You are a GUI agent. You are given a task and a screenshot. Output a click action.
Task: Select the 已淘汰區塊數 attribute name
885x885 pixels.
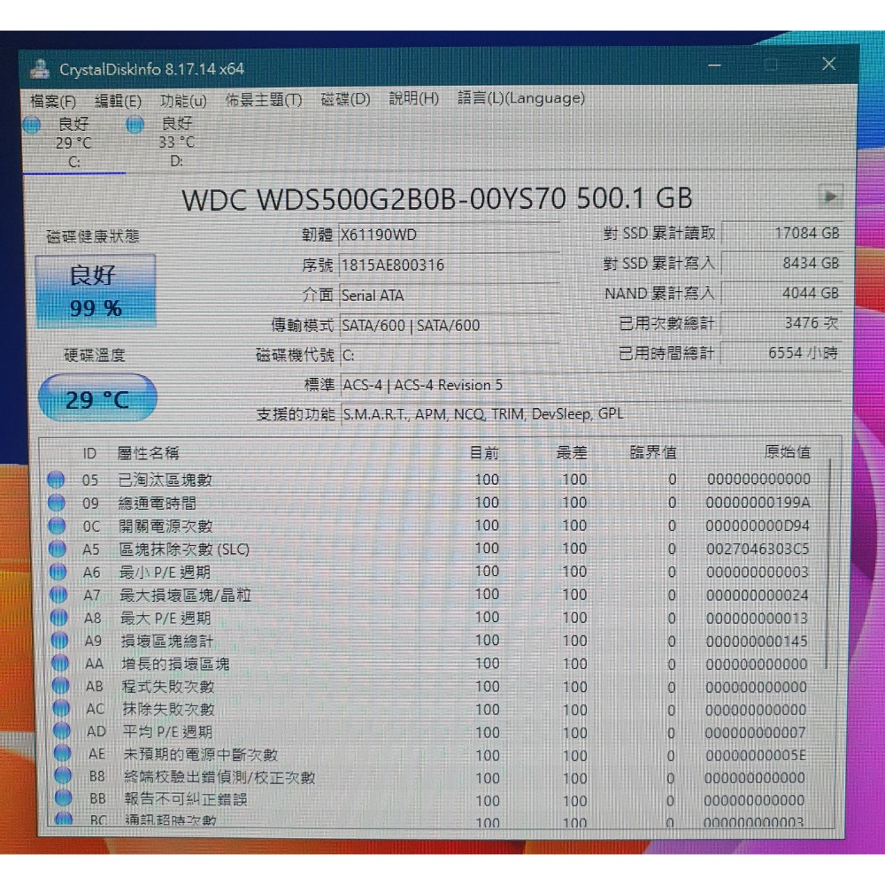pyautogui.click(x=165, y=480)
